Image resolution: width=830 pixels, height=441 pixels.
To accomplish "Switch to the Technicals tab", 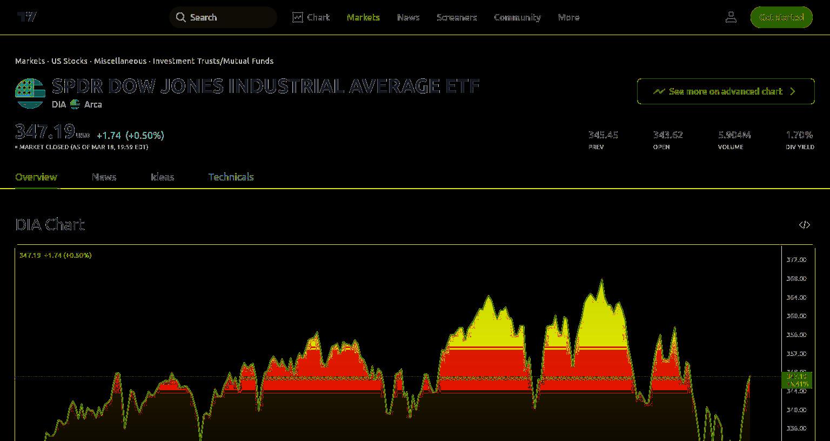I will coord(231,177).
